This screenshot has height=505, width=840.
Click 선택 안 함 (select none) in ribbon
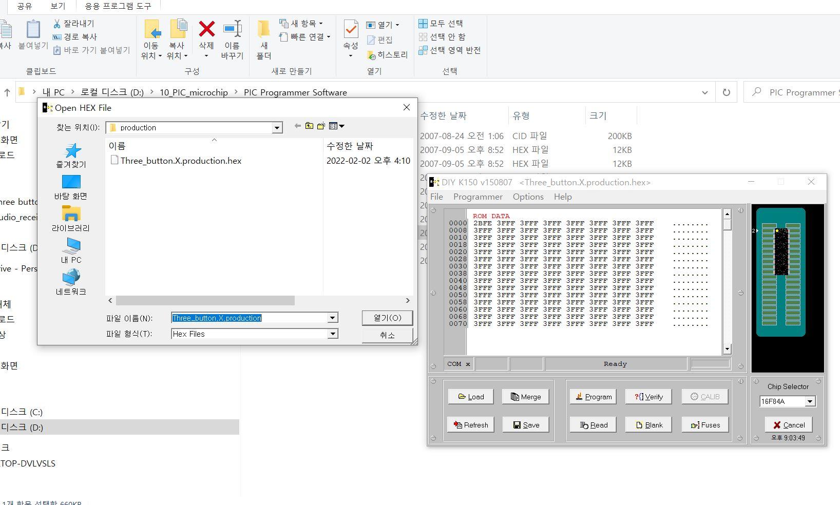click(x=442, y=37)
